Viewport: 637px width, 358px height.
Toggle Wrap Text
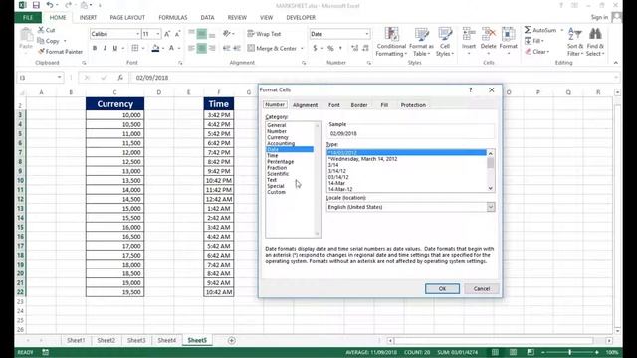(264, 34)
